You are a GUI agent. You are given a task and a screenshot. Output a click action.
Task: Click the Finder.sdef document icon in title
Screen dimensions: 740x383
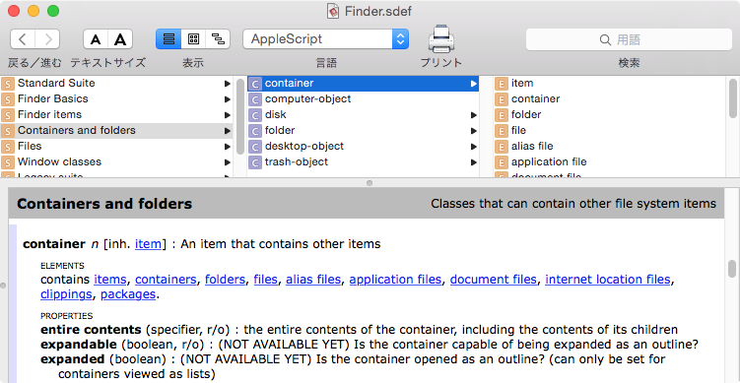(333, 11)
